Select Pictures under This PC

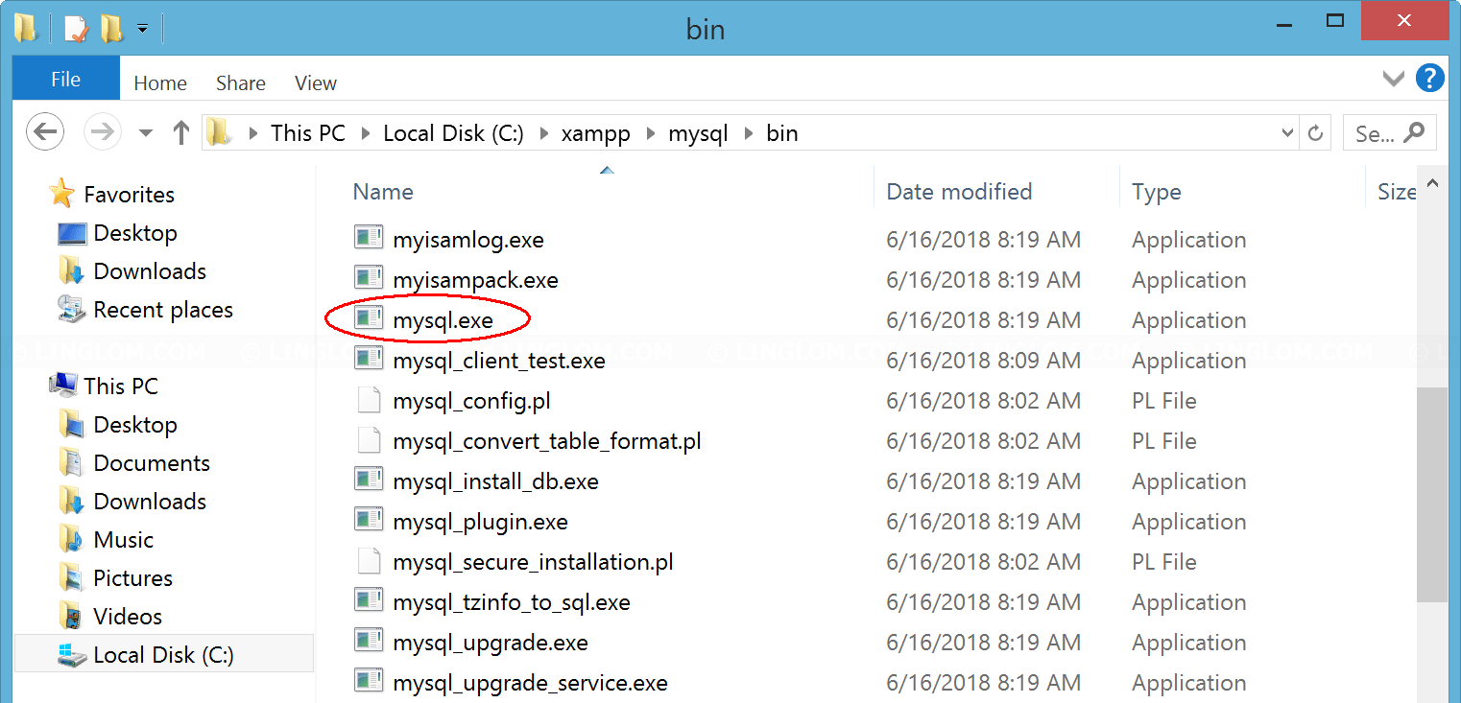click(x=133, y=578)
